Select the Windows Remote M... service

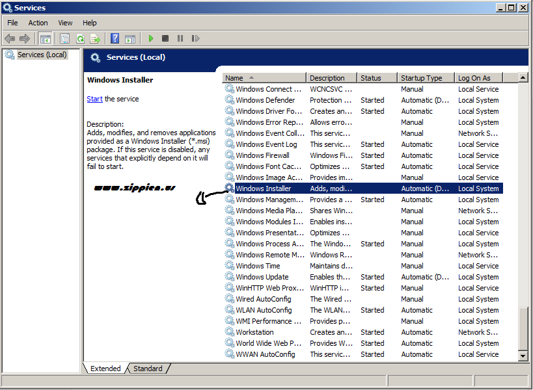pyautogui.click(x=363, y=255)
